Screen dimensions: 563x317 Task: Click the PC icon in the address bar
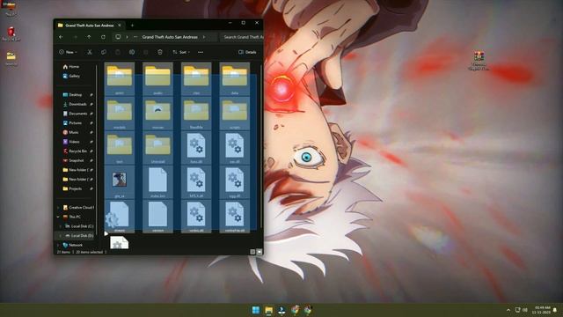(118, 37)
